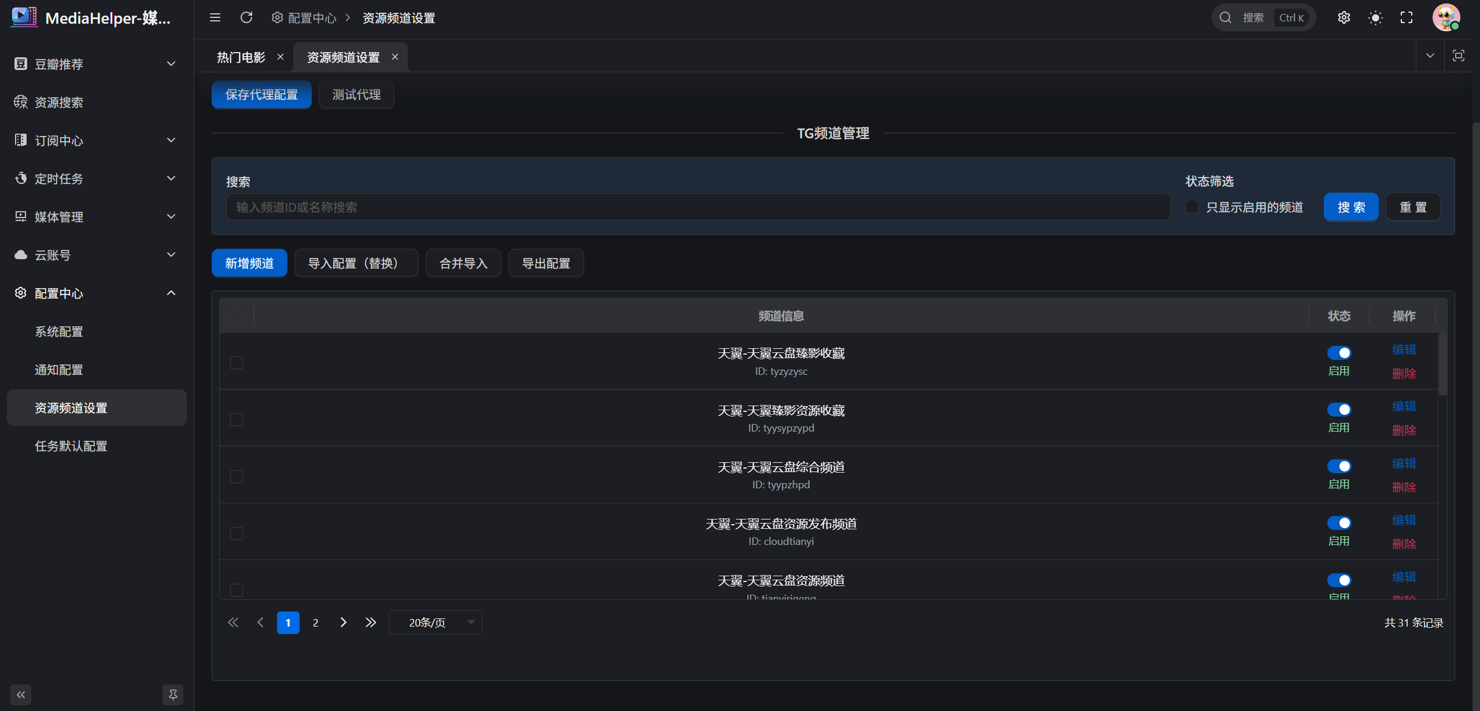Collapse sidebar with double-arrow icon
Image resolution: width=1480 pixels, height=711 pixels.
[21, 695]
